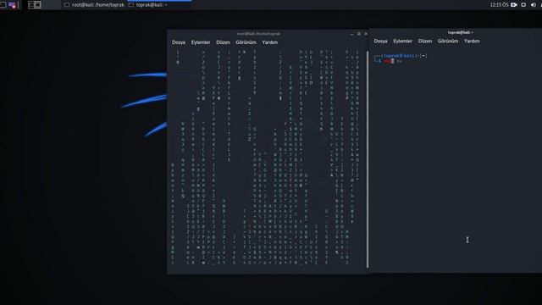Open Dosya menu in toprak@kali terminal
The height and width of the screenshot is (305, 542).
click(x=380, y=41)
